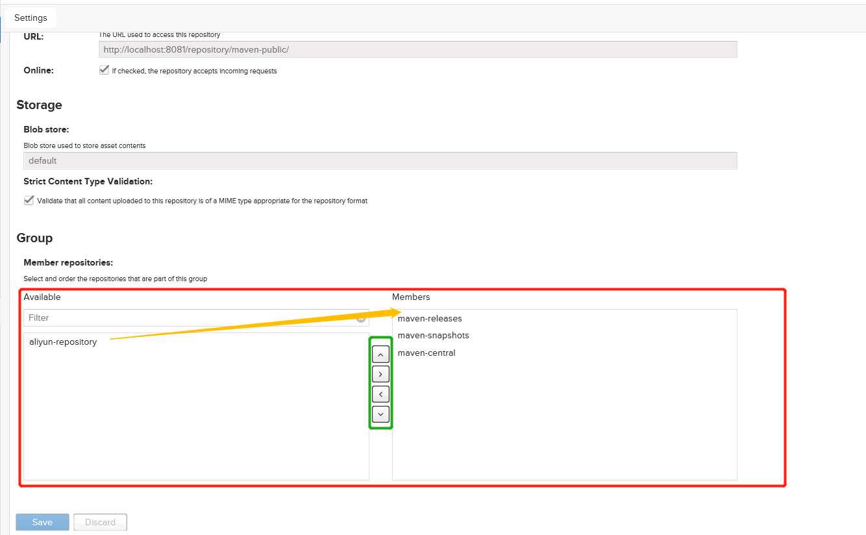Save the repository settings
This screenshot has width=866, height=535.
click(x=42, y=522)
